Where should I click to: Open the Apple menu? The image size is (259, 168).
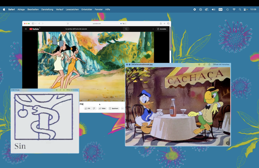pos(4,9)
